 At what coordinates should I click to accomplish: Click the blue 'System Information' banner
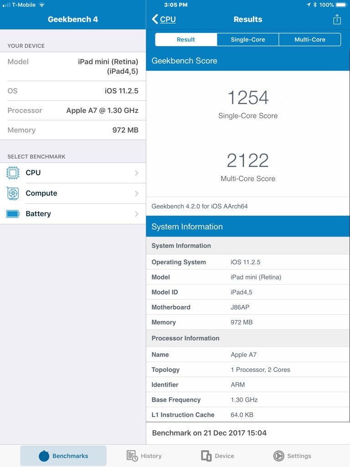click(248, 226)
